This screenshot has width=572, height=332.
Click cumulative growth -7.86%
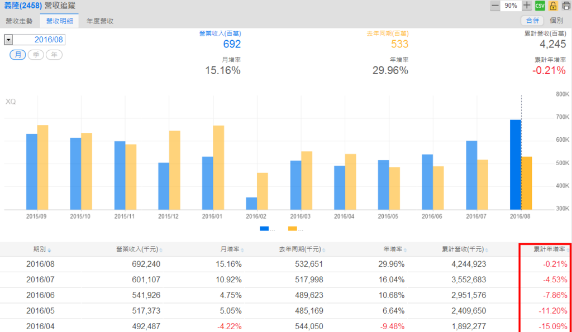(555, 295)
